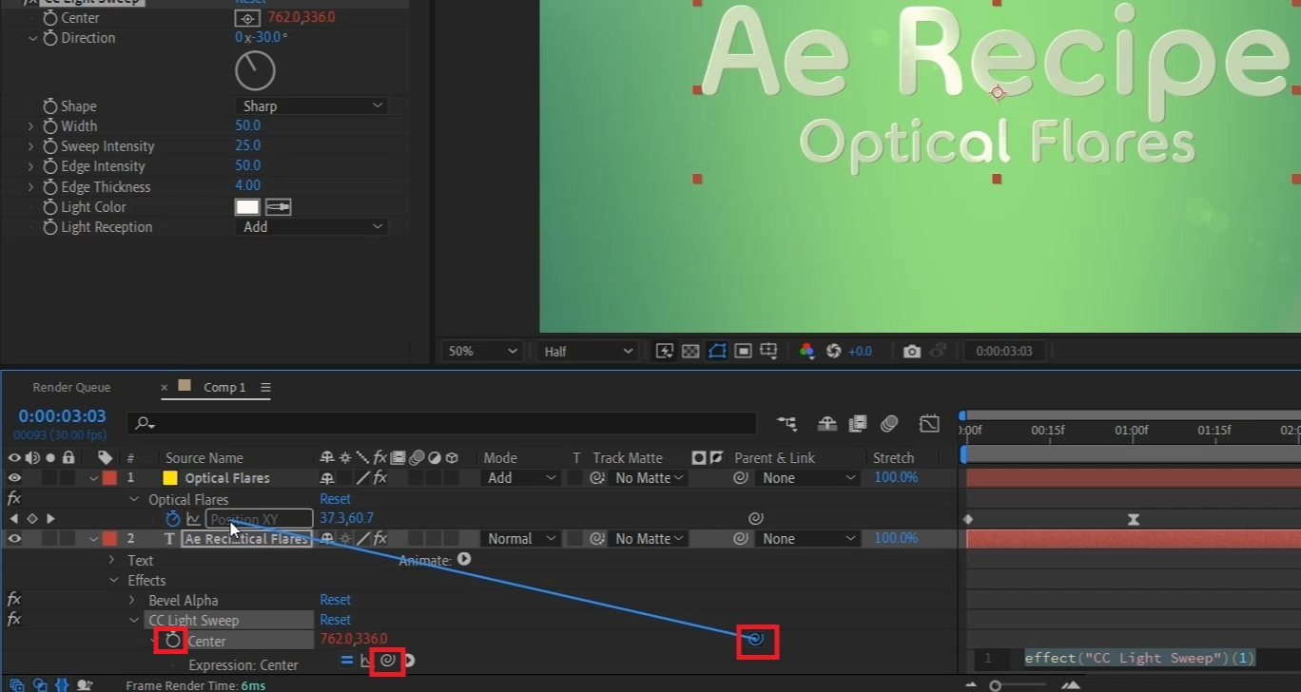Open Show Channel color management button
The width and height of the screenshot is (1301, 692).
806,351
